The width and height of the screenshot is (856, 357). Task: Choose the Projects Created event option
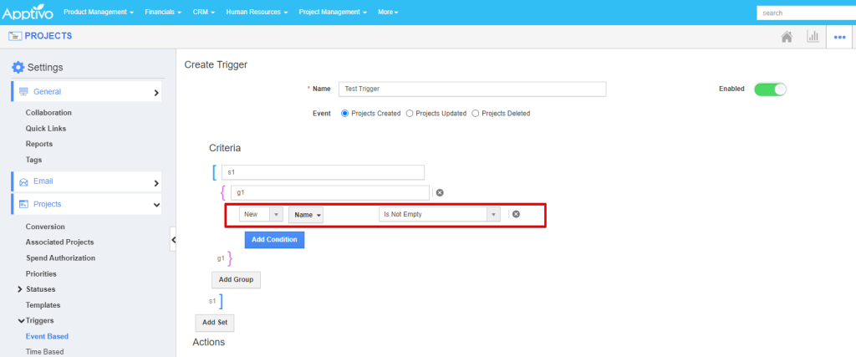pyautogui.click(x=344, y=114)
